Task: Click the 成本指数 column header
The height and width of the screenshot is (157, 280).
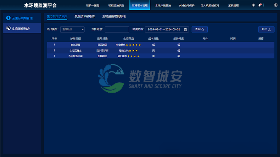Action: (153, 39)
